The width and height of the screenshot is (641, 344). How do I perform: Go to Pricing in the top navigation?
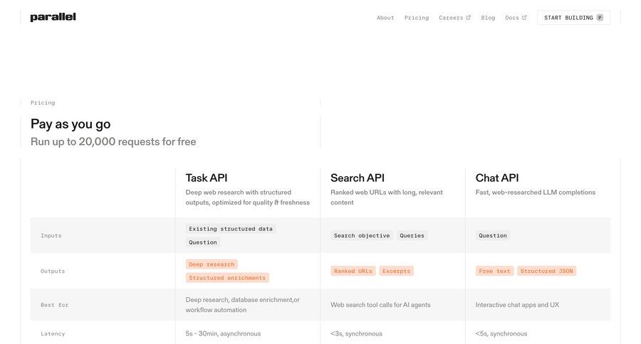[417, 18]
